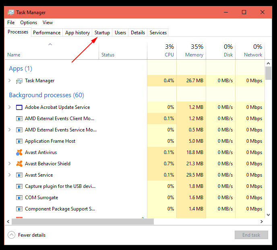The image size is (277, 250).
Task: Click the horizontal scrollbar right arrow
Action: pos(262,221)
